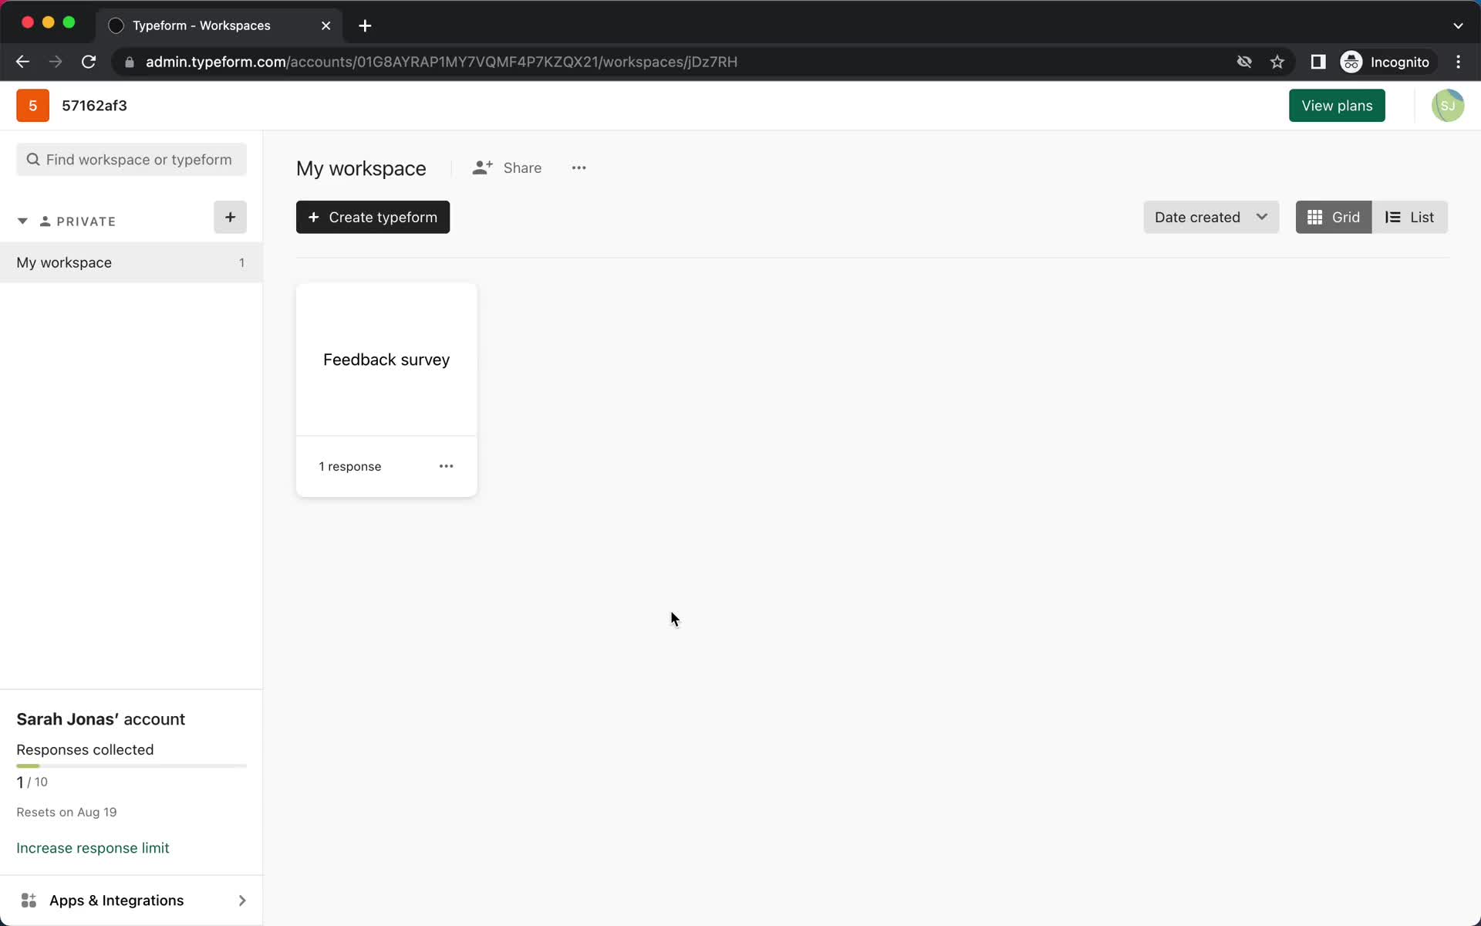Click the search workspace input icon
This screenshot has width=1481, height=926.
click(x=33, y=159)
